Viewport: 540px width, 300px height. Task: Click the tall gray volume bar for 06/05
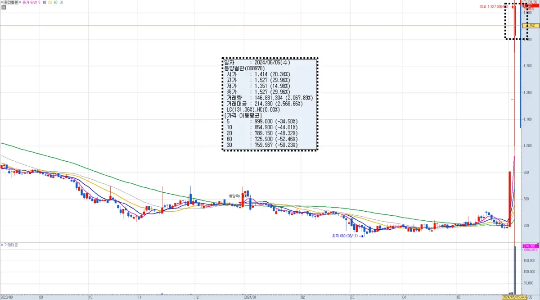(514, 270)
